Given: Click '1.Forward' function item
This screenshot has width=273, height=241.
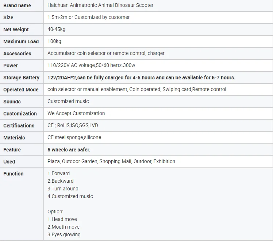Looking at the screenshot, I should (58, 173).
